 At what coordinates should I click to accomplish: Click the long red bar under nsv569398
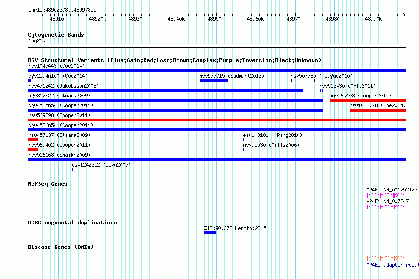[x=217, y=120]
